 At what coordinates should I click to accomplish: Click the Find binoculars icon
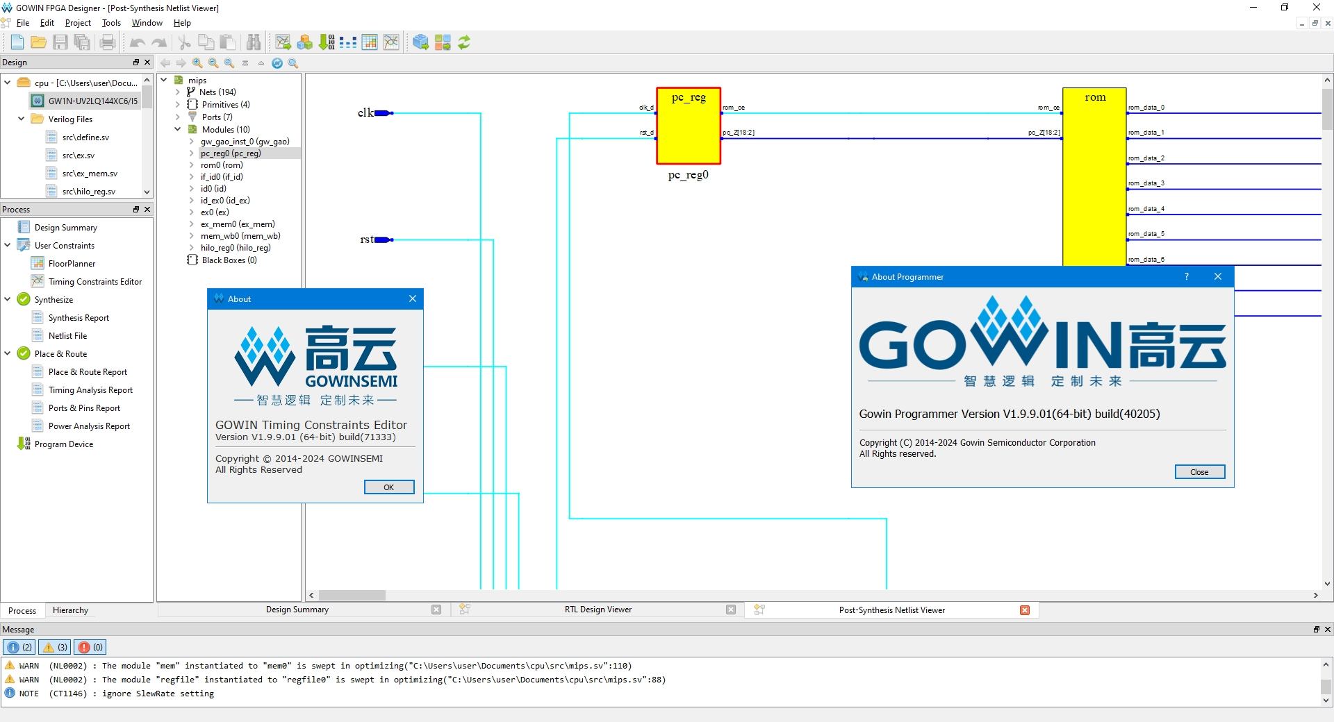[x=254, y=42]
